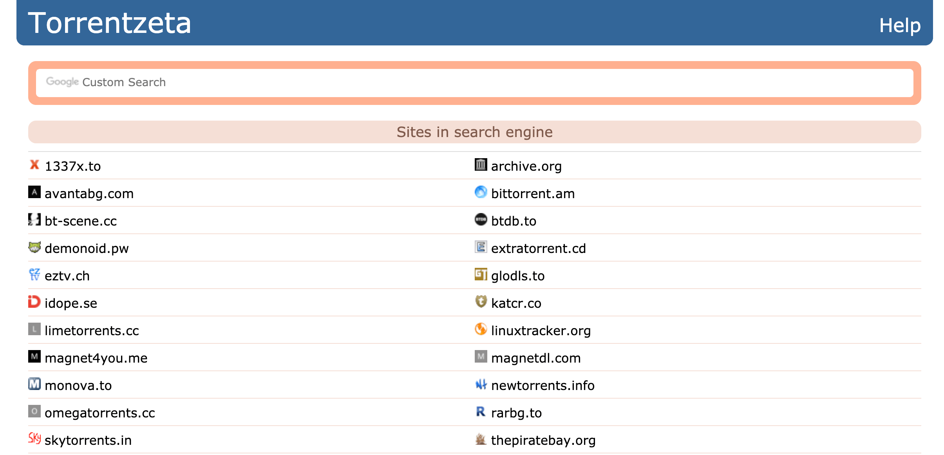Open linuxtracker.org link

click(x=541, y=331)
